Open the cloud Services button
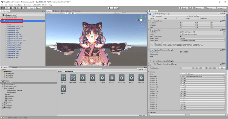 pyautogui.click(x=191, y=8)
